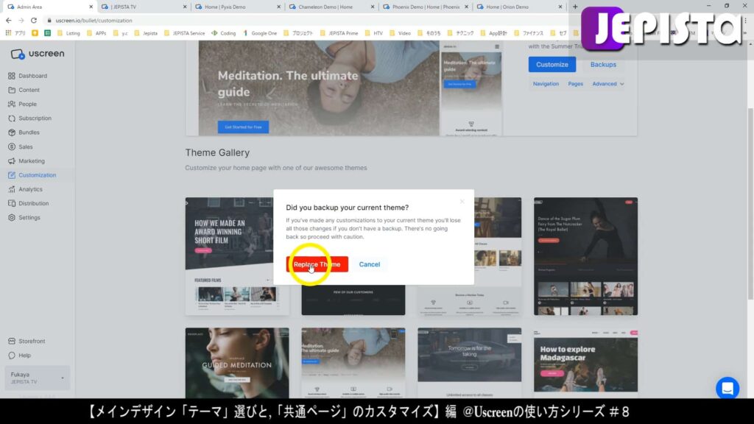754x424 pixels.
Task: Click the browser back arrow
Action: pos(9,21)
